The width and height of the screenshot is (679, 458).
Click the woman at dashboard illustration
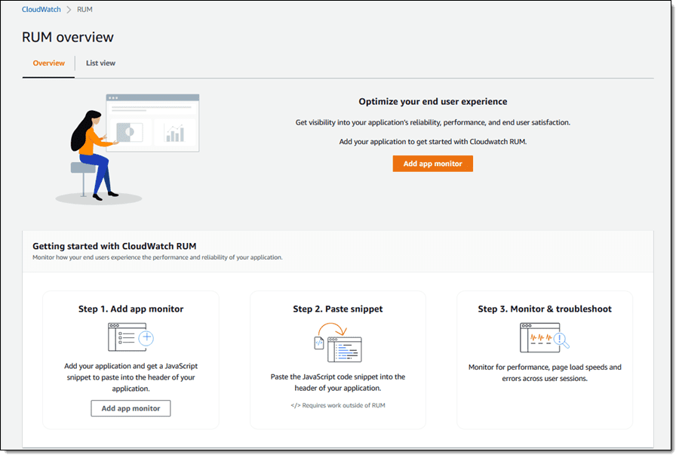128,149
